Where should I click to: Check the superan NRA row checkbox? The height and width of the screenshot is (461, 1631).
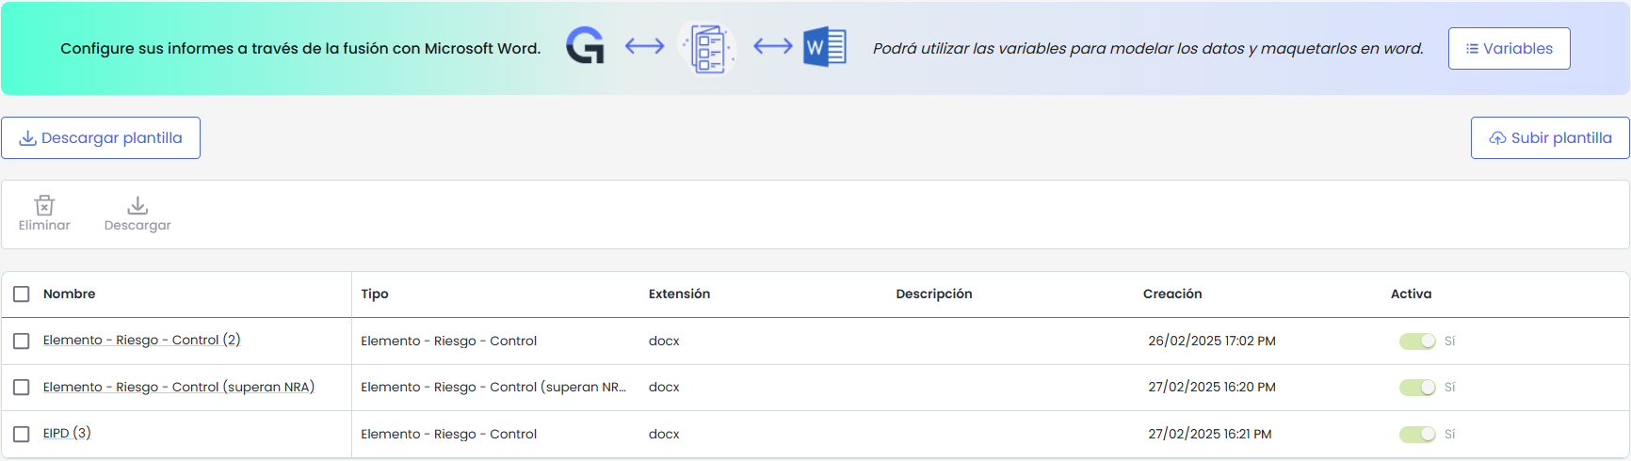22,387
